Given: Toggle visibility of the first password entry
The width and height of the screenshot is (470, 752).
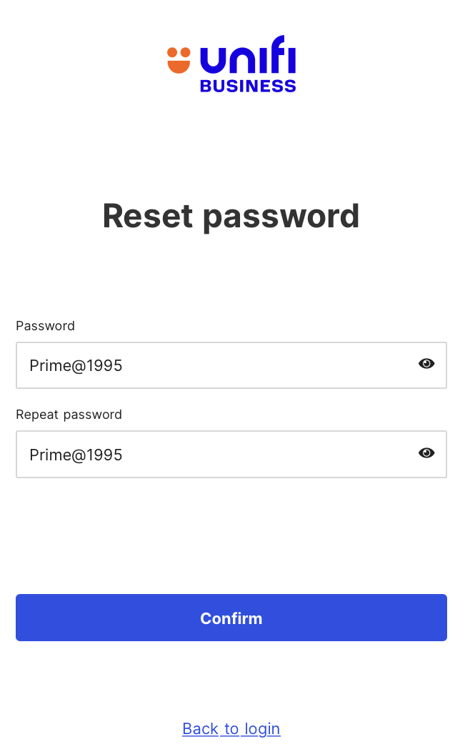Looking at the screenshot, I should pos(426,364).
